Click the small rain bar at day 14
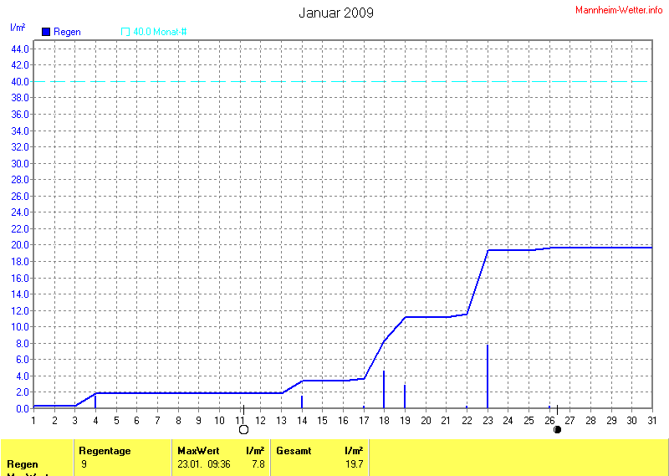Screen dimensions: 669x476 (302, 402)
